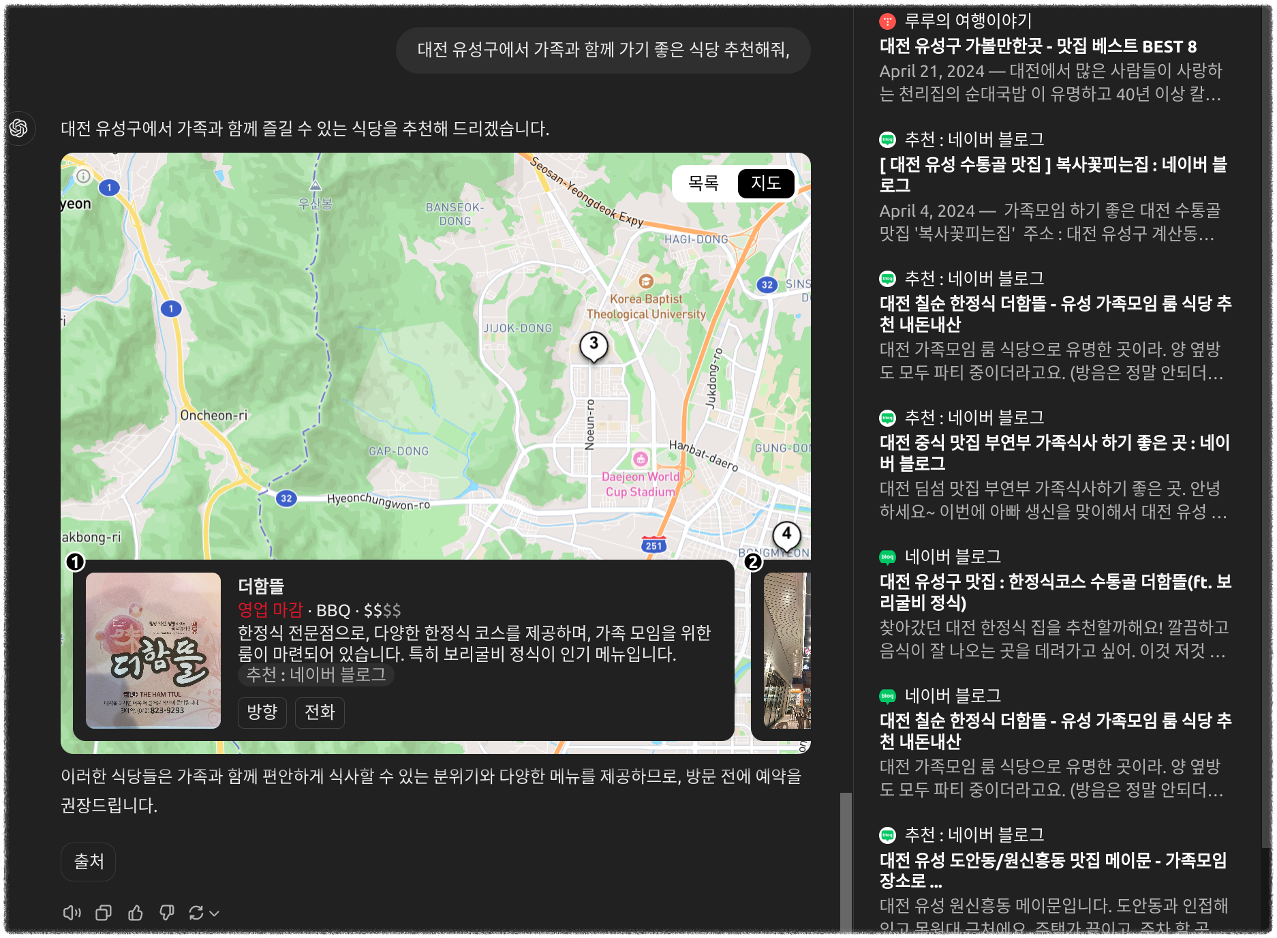This screenshot has height=938, width=1277.
Task: Click Korea Baptist Theological University marker
Action: point(645,281)
